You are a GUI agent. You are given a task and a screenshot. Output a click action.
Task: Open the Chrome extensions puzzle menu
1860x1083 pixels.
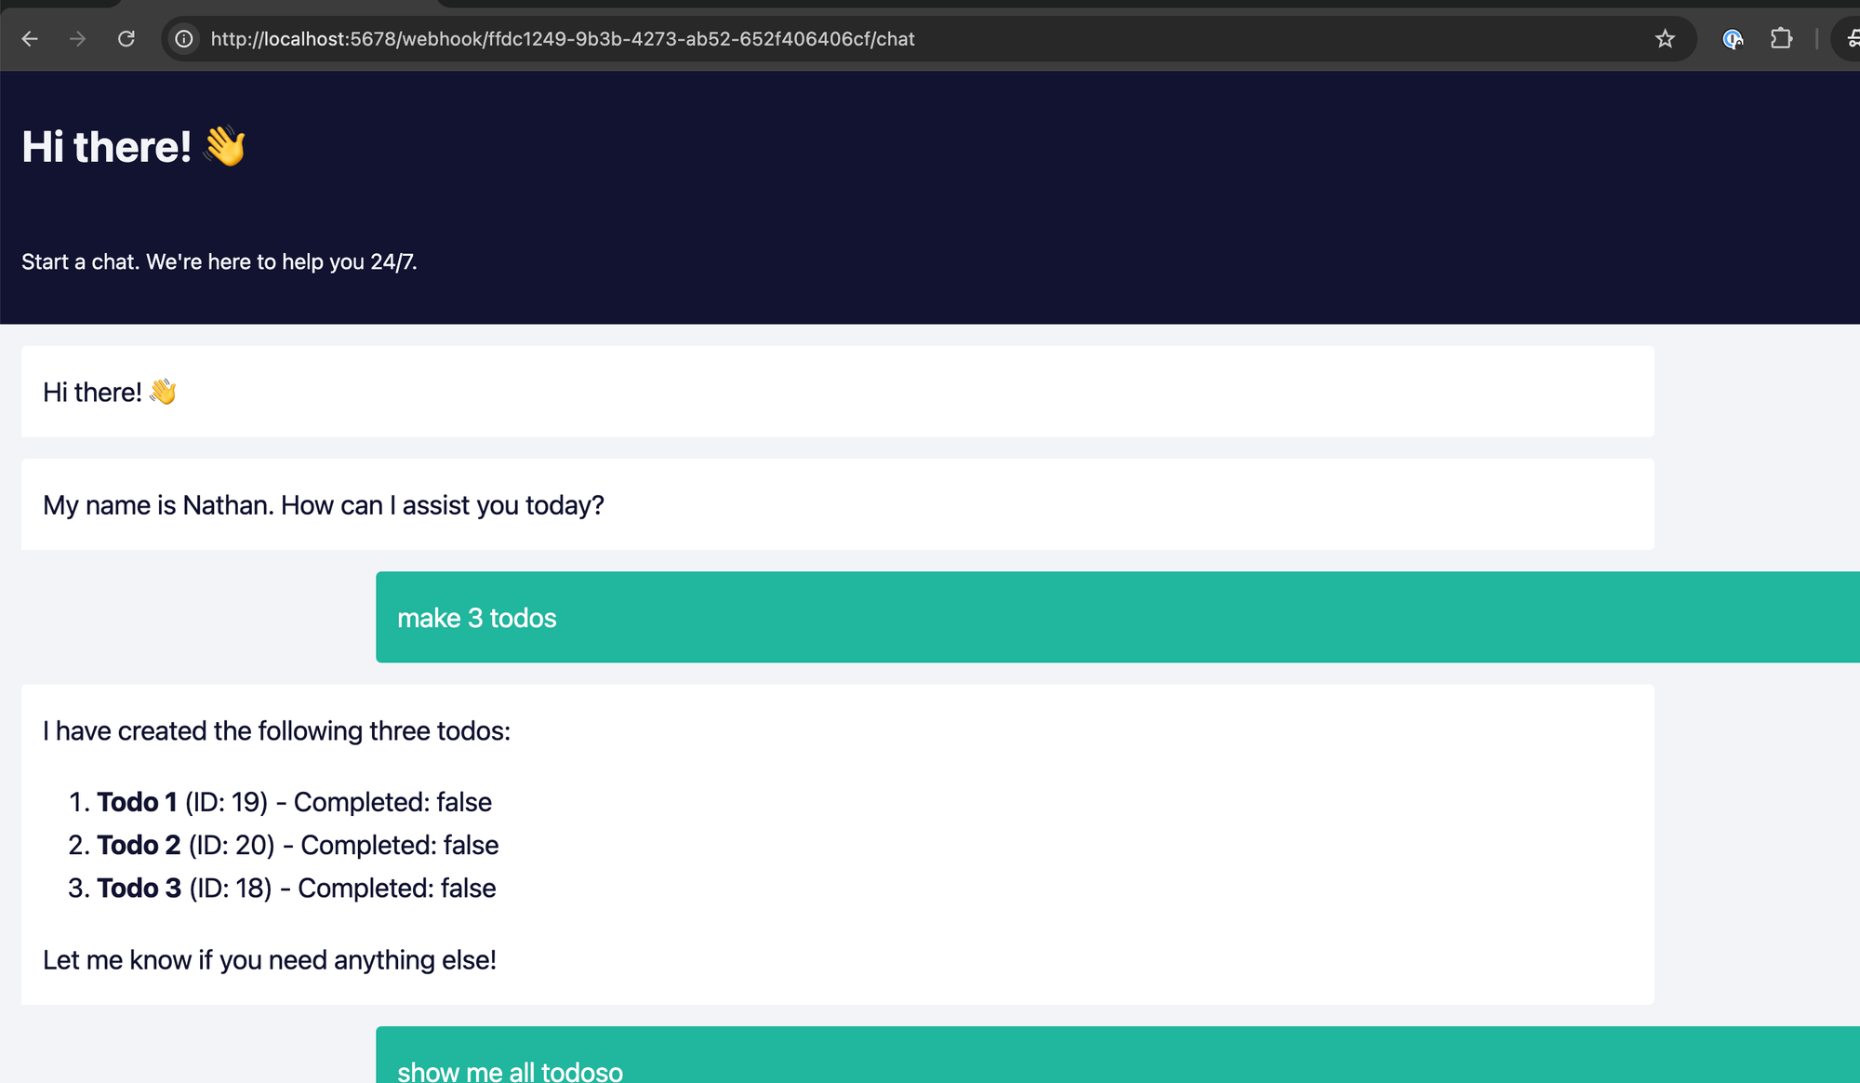click(1781, 39)
